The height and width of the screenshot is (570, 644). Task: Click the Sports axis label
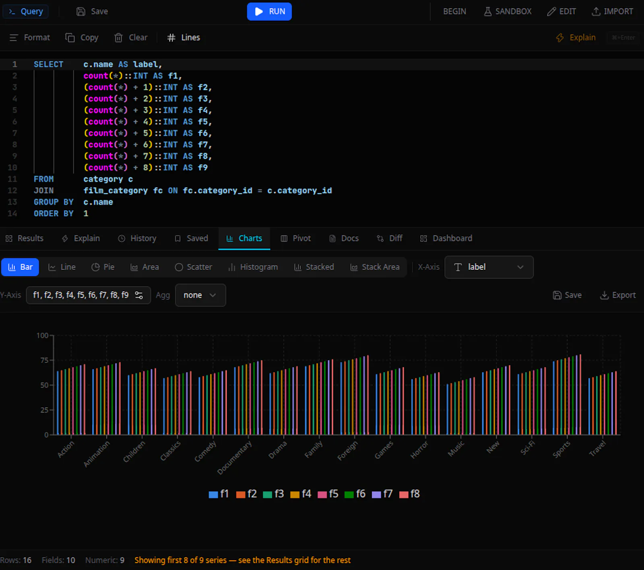(x=561, y=450)
